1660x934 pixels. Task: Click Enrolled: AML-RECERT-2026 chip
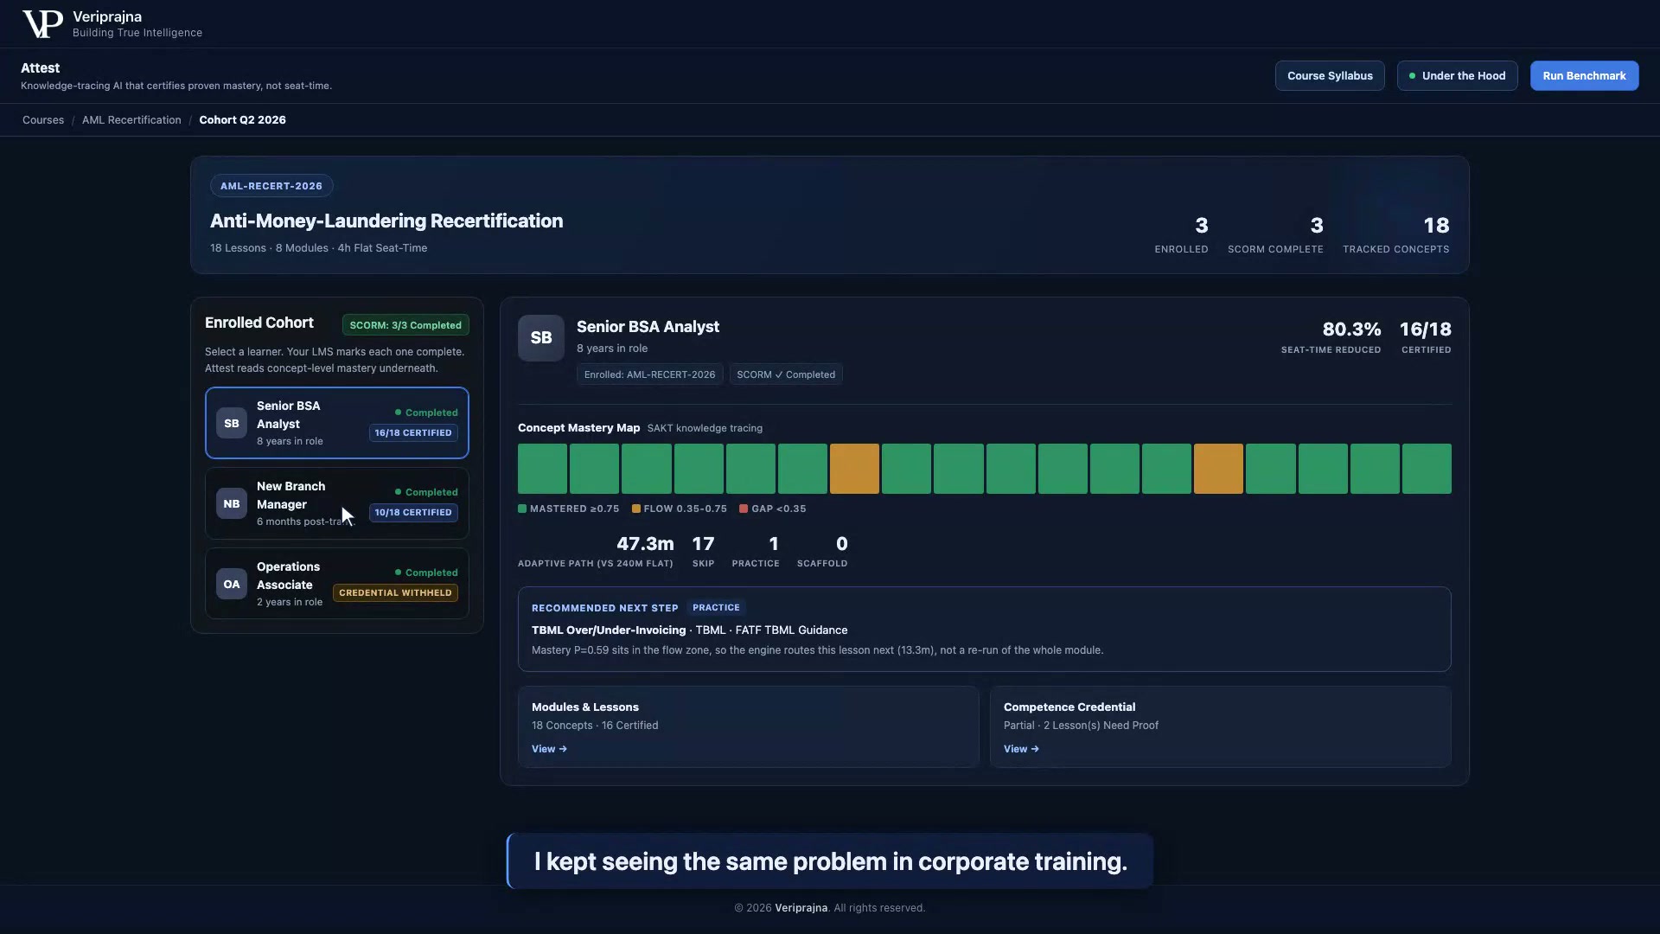(x=649, y=374)
